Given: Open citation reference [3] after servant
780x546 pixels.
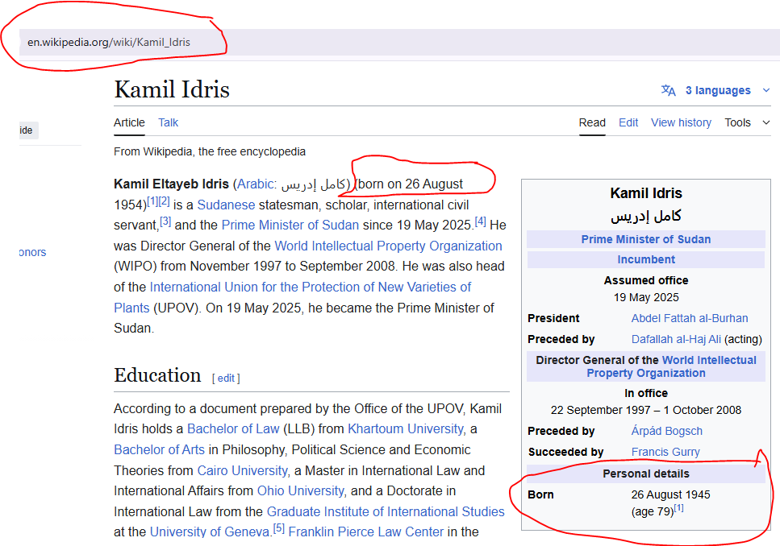Looking at the screenshot, I should [x=165, y=221].
